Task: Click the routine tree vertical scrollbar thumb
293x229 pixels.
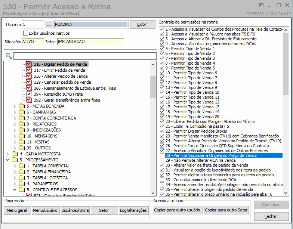Action: tap(153, 87)
